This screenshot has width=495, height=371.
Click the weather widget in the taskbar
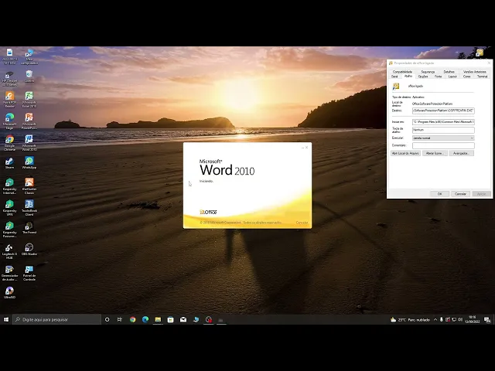point(410,319)
